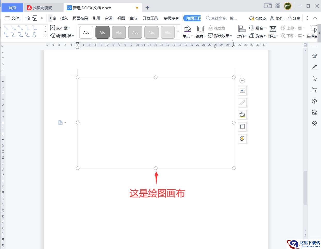321x249 pixels.
Task: Collapse the floating toolbar with minus icon
Action: [x=242, y=81]
